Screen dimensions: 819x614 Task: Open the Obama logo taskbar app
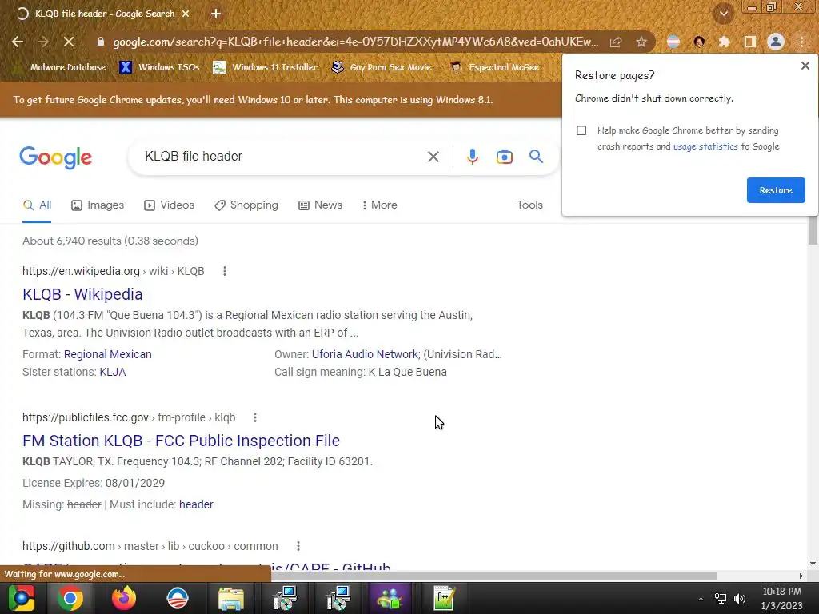[x=178, y=598]
